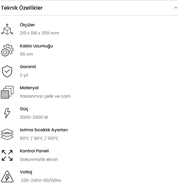Collapse the Teknik Özellikler section chevron
This screenshot has width=178, height=193.
pos(175,8)
